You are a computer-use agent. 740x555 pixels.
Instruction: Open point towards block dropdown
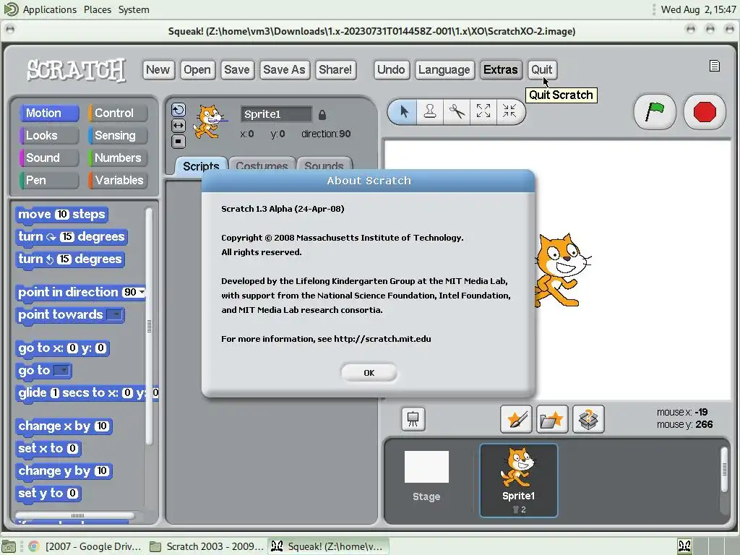point(114,315)
